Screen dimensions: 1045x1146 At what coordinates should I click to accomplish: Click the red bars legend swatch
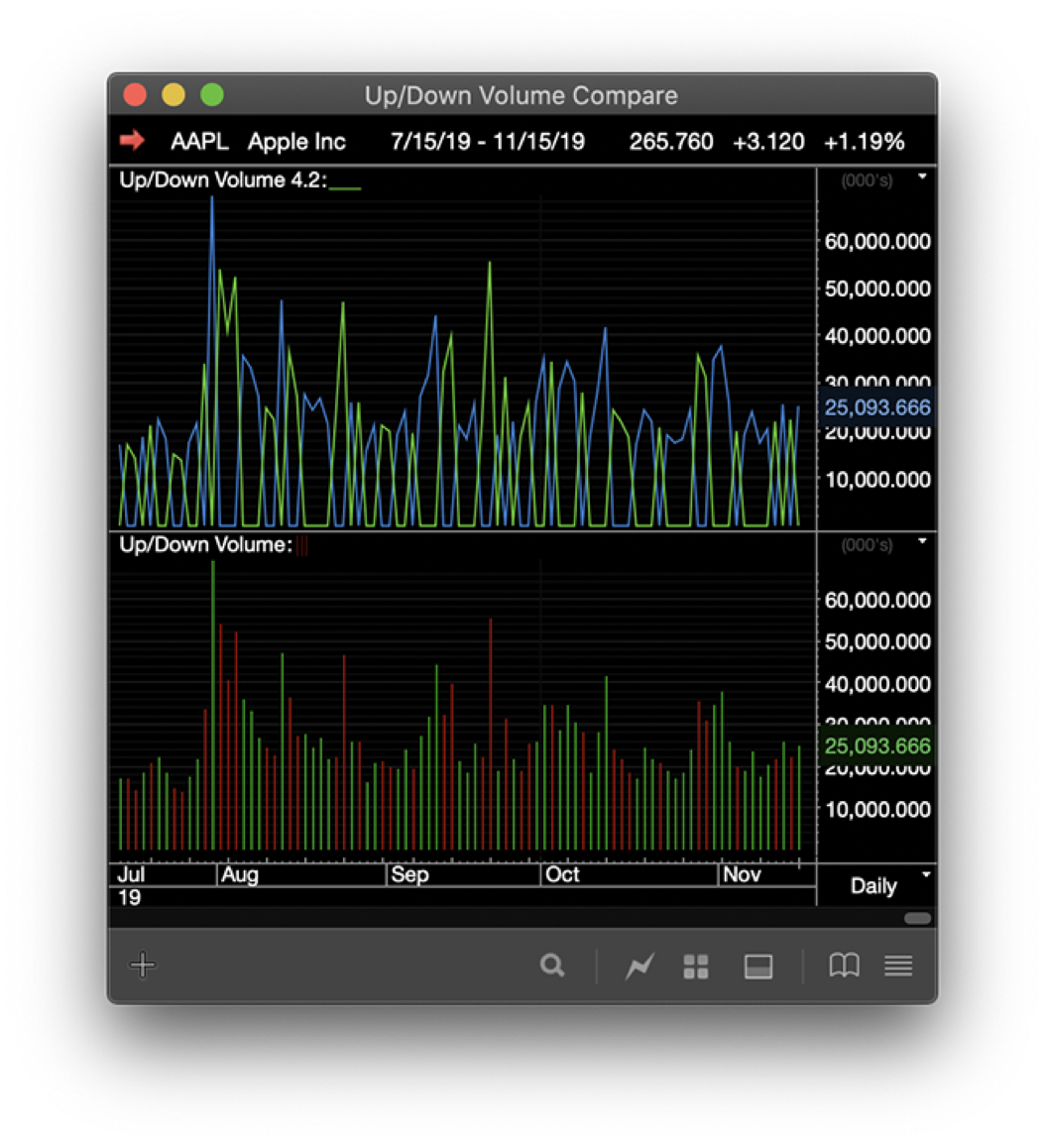(302, 546)
